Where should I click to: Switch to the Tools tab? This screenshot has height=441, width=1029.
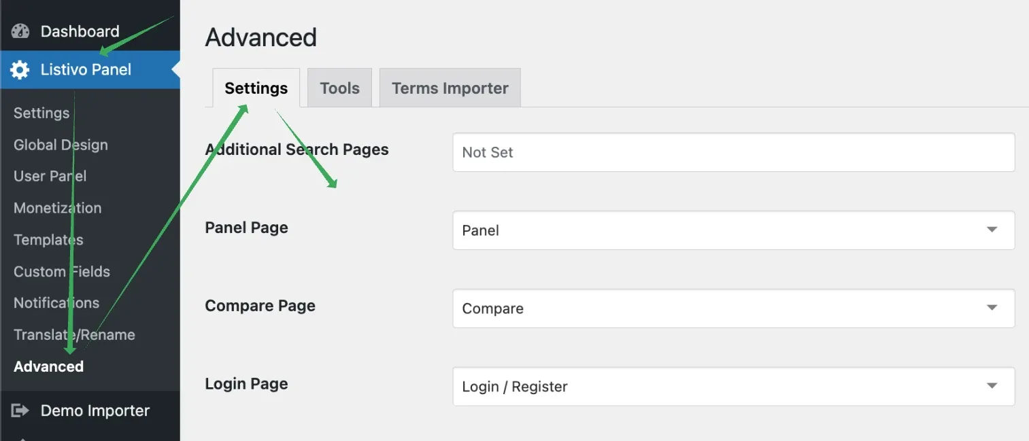340,88
